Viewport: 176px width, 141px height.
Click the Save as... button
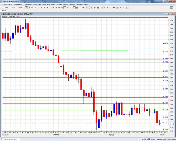(x=20, y=8)
